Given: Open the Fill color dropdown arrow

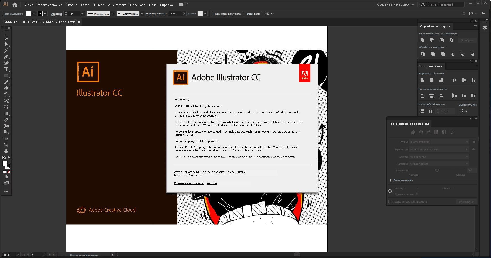Looking at the screenshot, I should click(x=33, y=14).
